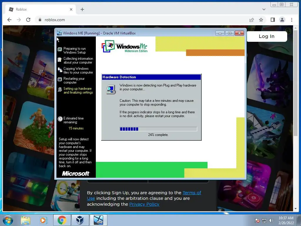
Task: Click the page scrollbar up arrow
Action: tap(296, 28)
